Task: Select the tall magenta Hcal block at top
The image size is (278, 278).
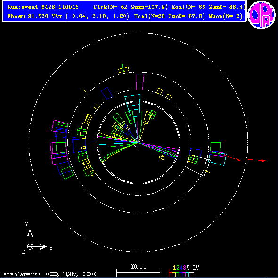Action: 140,82
